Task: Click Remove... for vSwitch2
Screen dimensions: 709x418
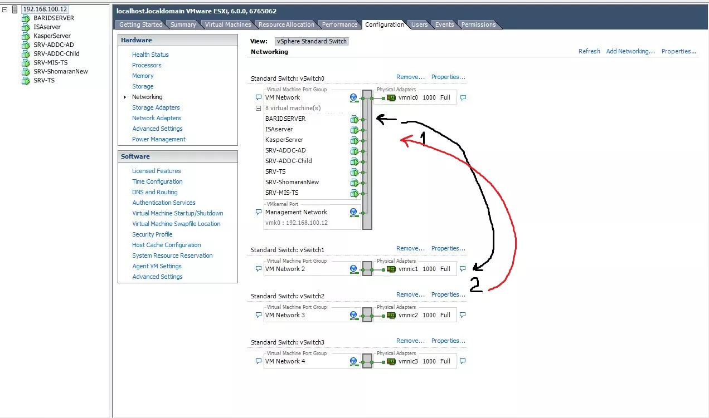Action: tap(410, 294)
